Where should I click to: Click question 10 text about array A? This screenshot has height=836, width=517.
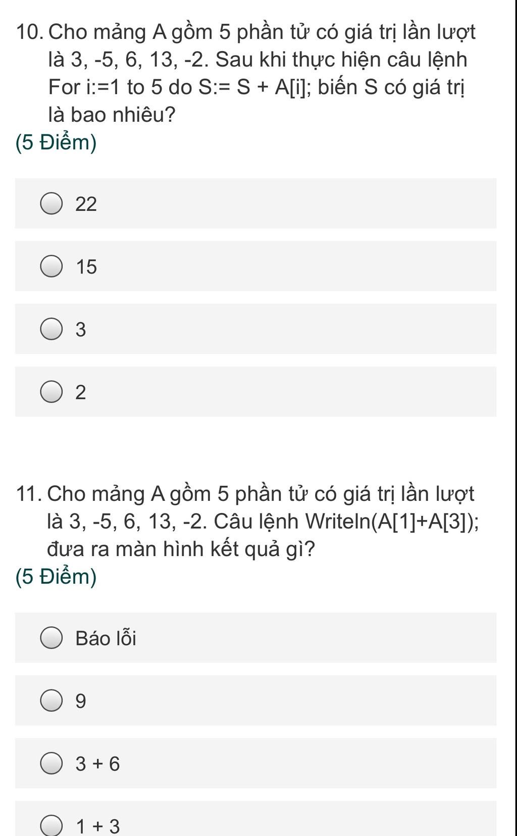(246, 73)
